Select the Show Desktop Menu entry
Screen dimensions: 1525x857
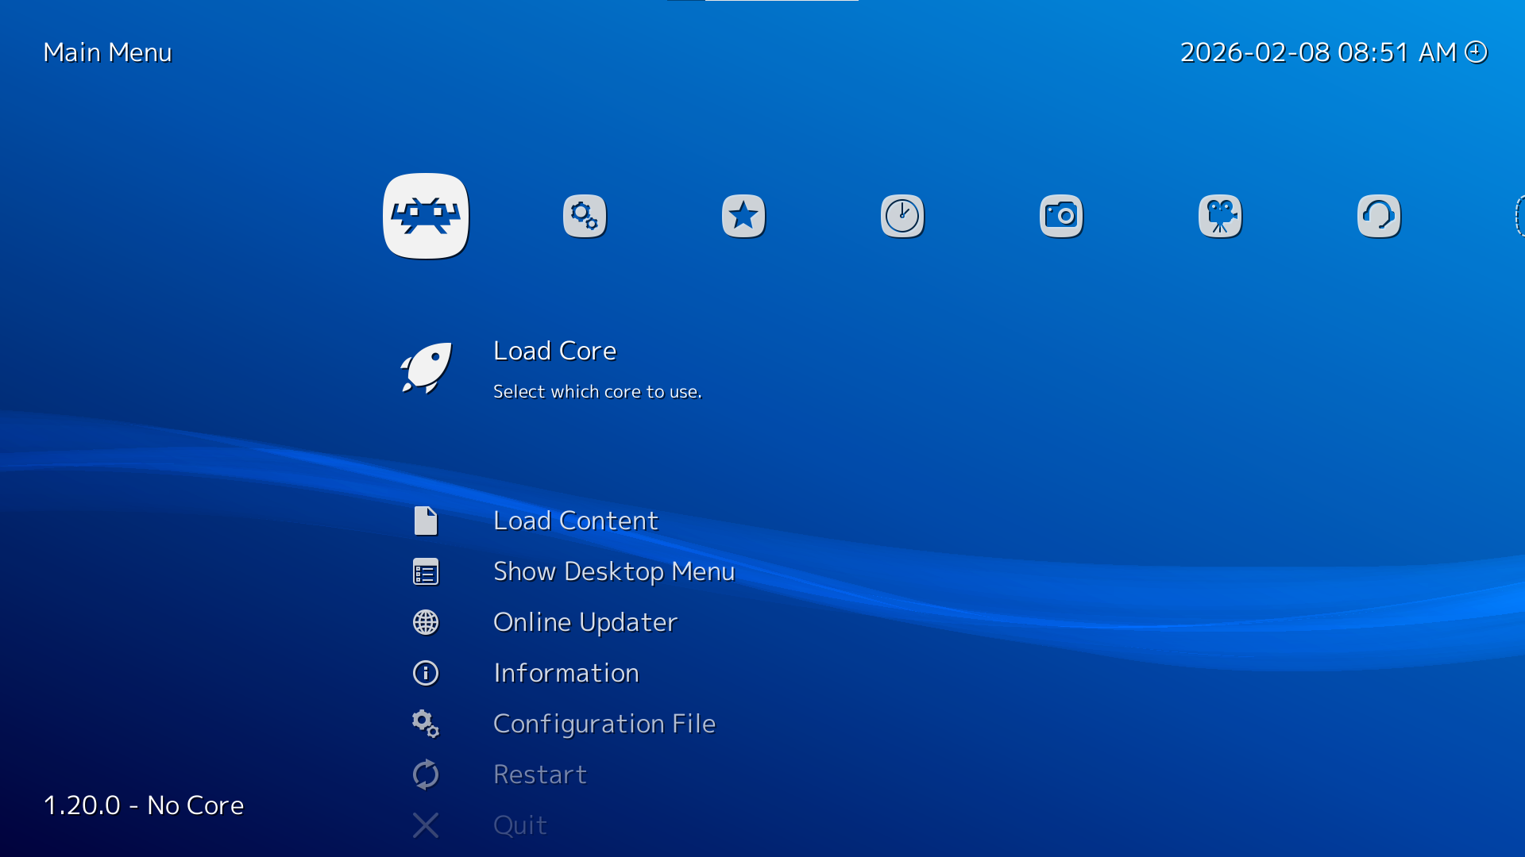pos(613,571)
